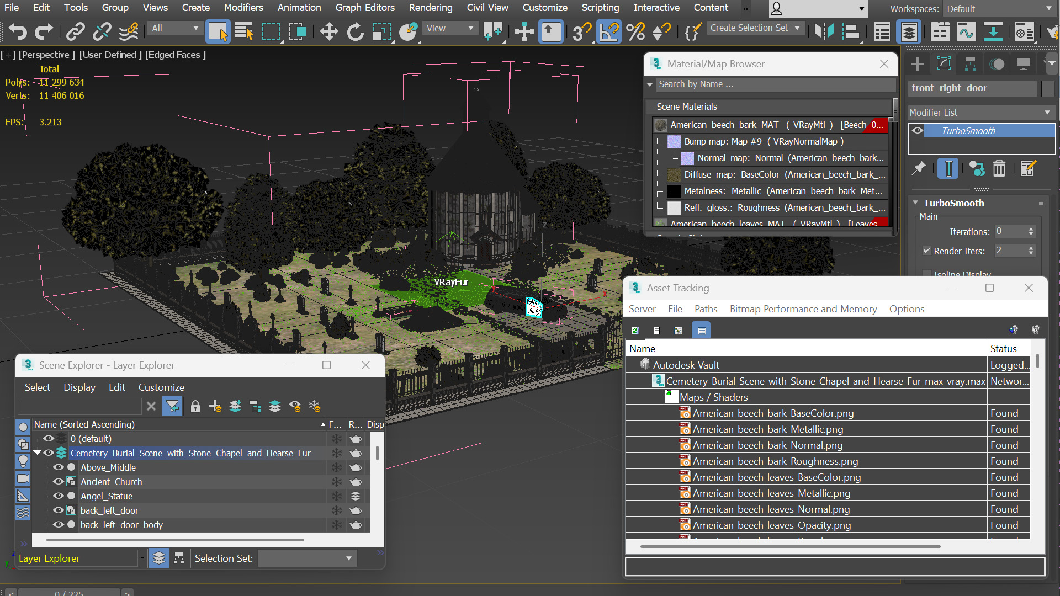Toggle Spinner Snap
The width and height of the screenshot is (1060, 596).
coord(661,31)
